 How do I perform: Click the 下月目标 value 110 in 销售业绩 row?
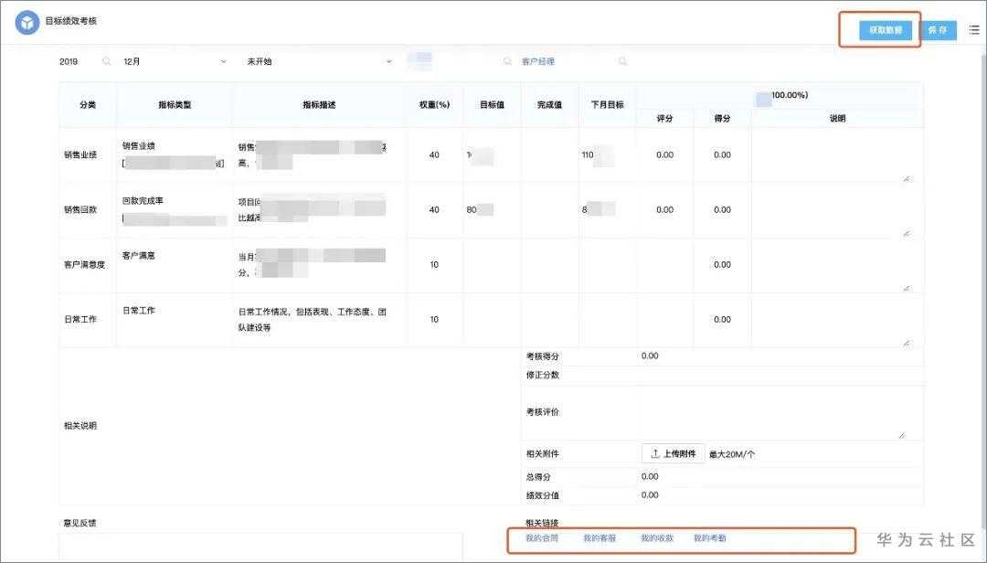point(588,155)
